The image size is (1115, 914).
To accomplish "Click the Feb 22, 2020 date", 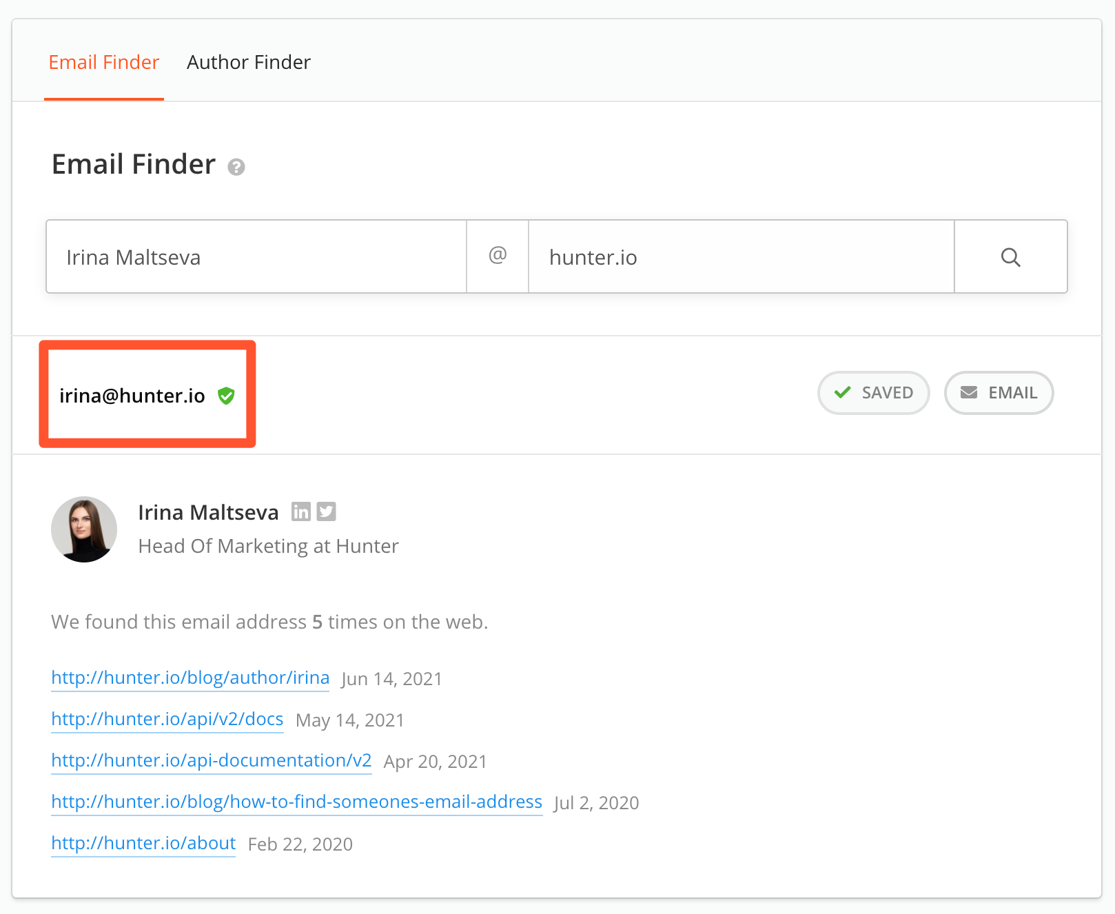I will (300, 844).
